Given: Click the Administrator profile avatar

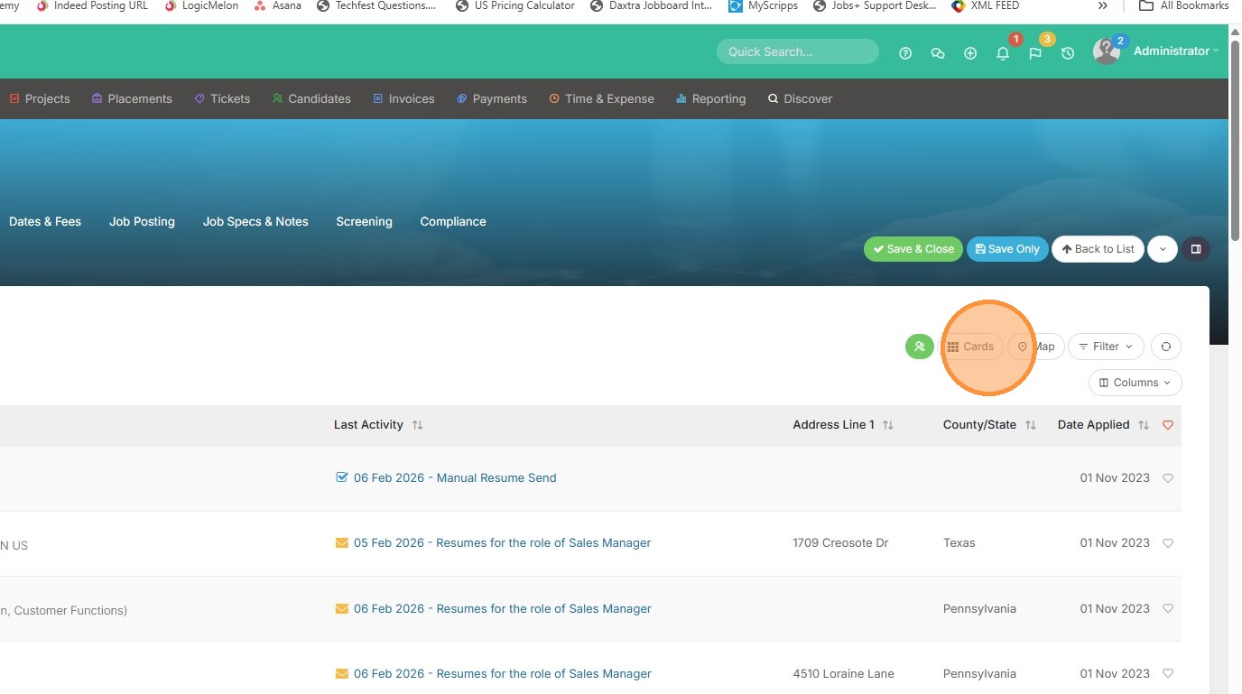Looking at the screenshot, I should click(1106, 51).
